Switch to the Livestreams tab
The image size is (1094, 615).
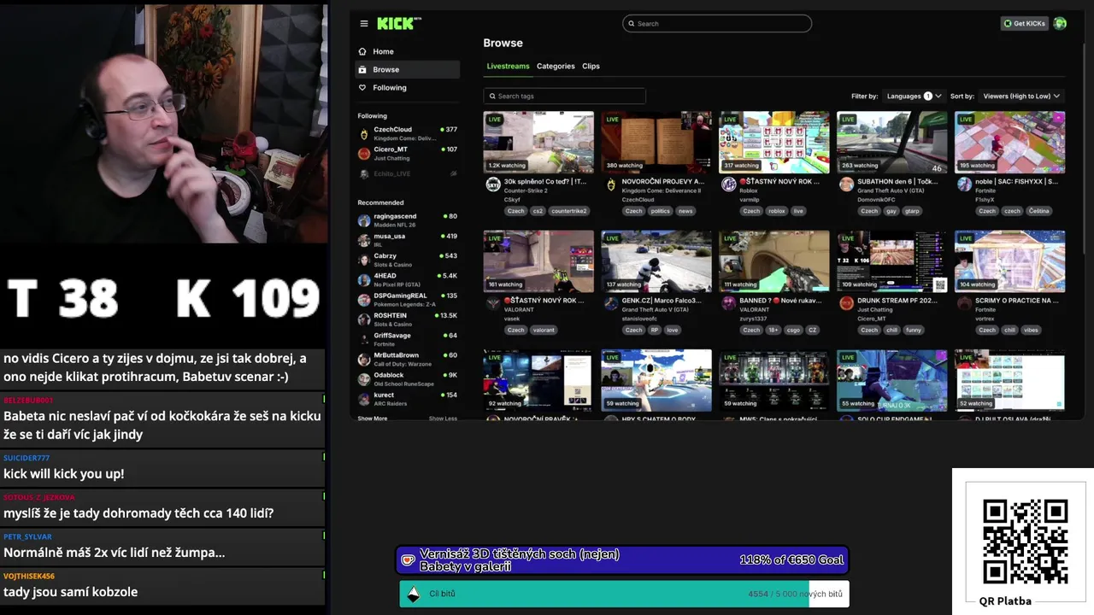coord(508,66)
